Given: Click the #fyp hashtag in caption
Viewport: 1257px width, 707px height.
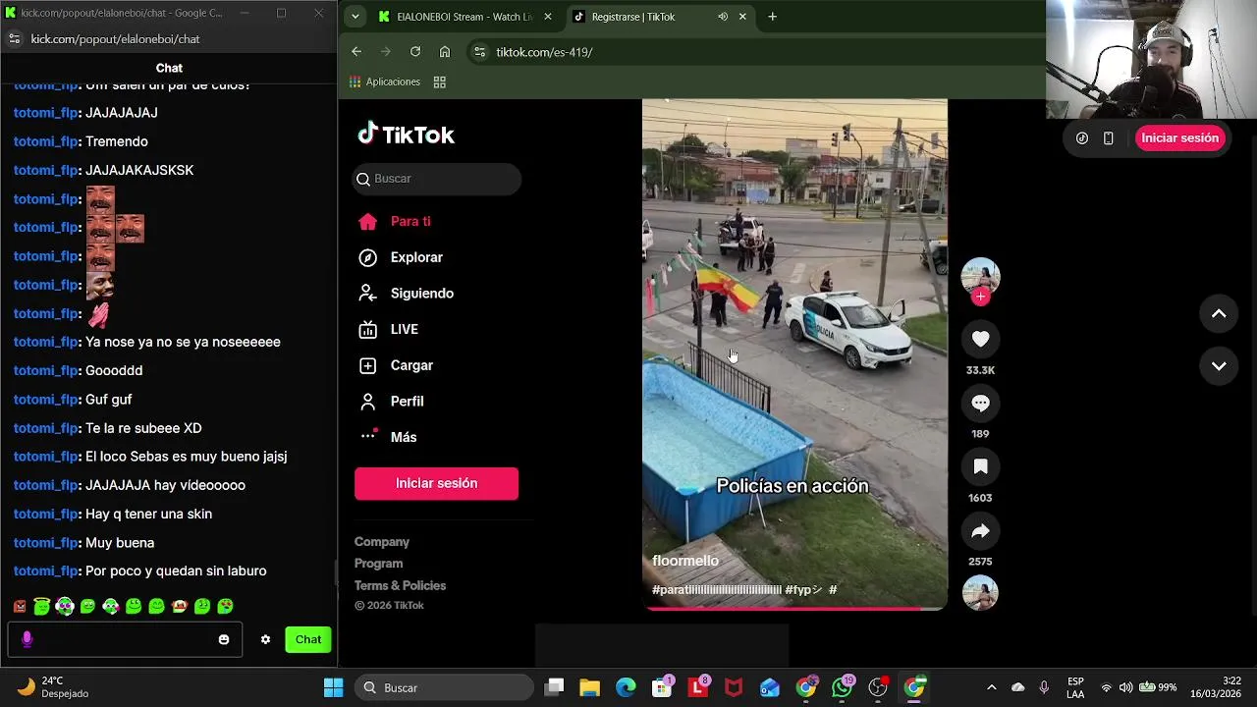Looking at the screenshot, I should (803, 590).
